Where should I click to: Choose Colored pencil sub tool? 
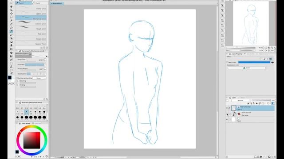[31, 23]
